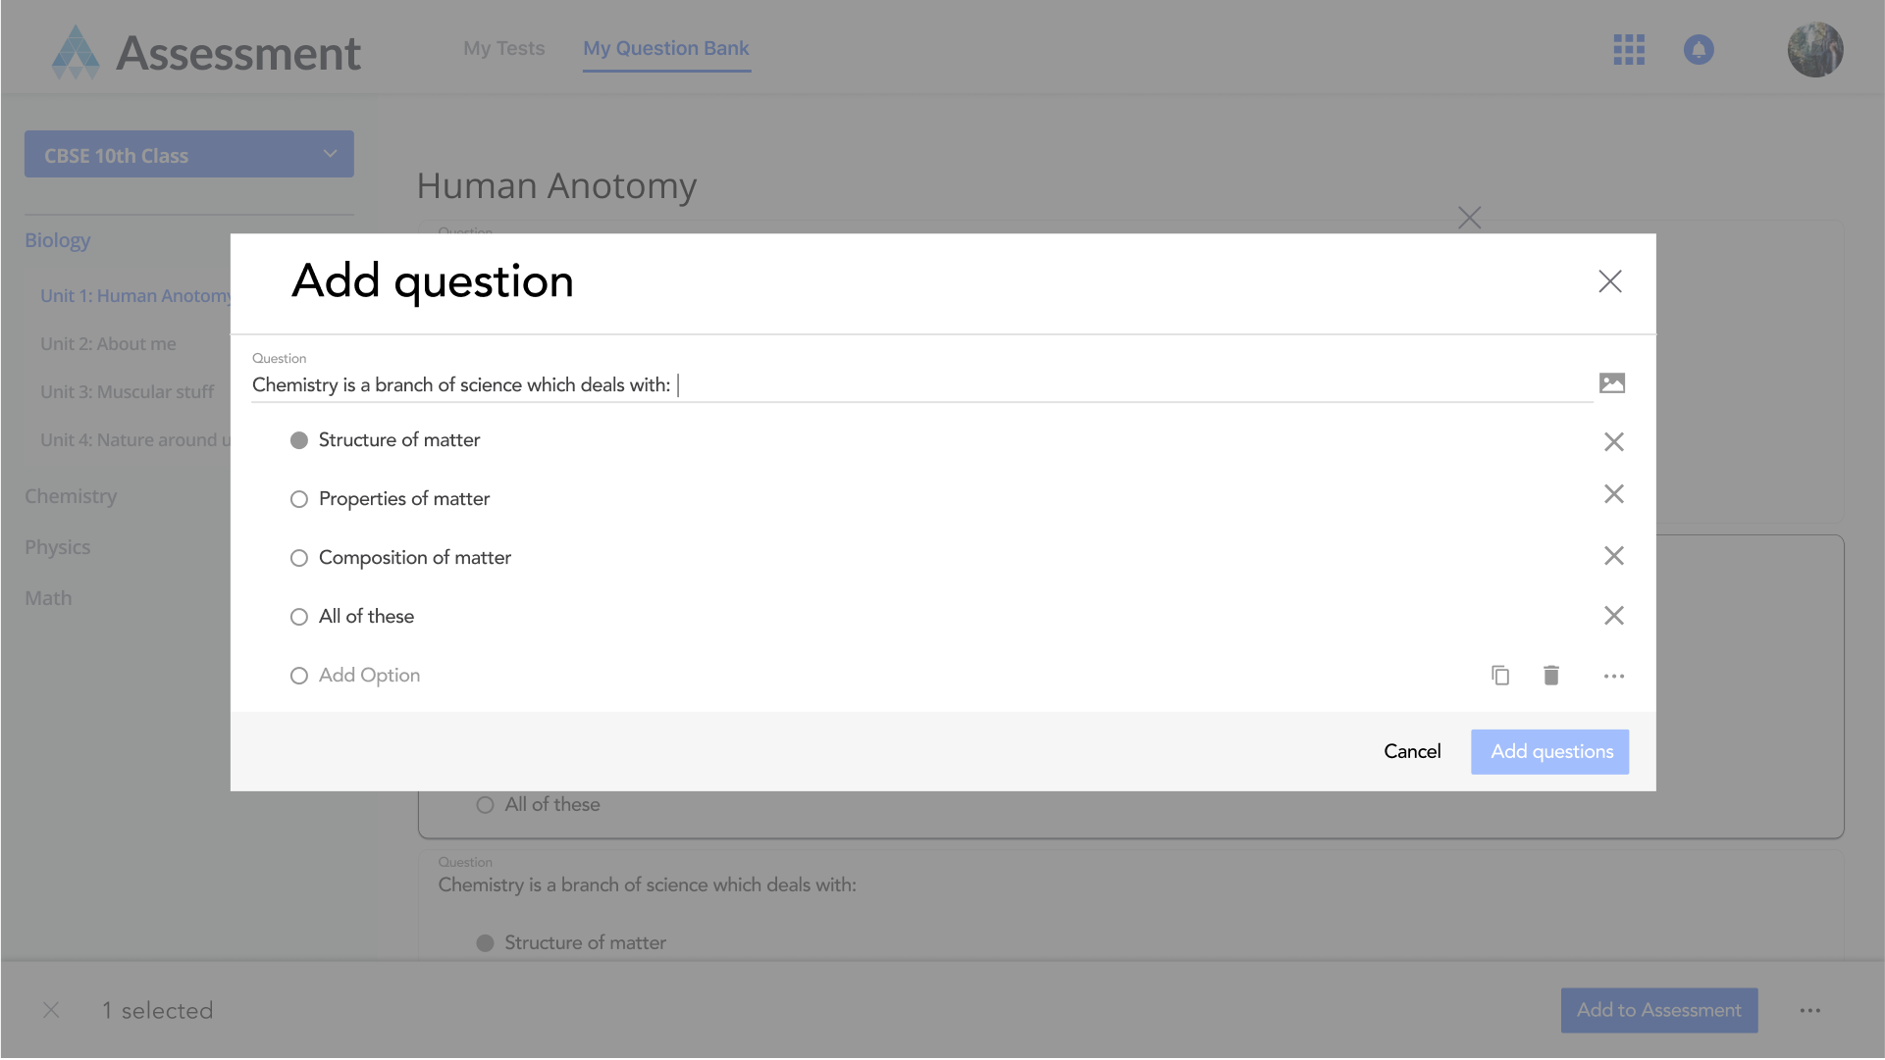Remove the 'All of these' option
This screenshot has width=1885, height=1060.
coord(1613,616)
